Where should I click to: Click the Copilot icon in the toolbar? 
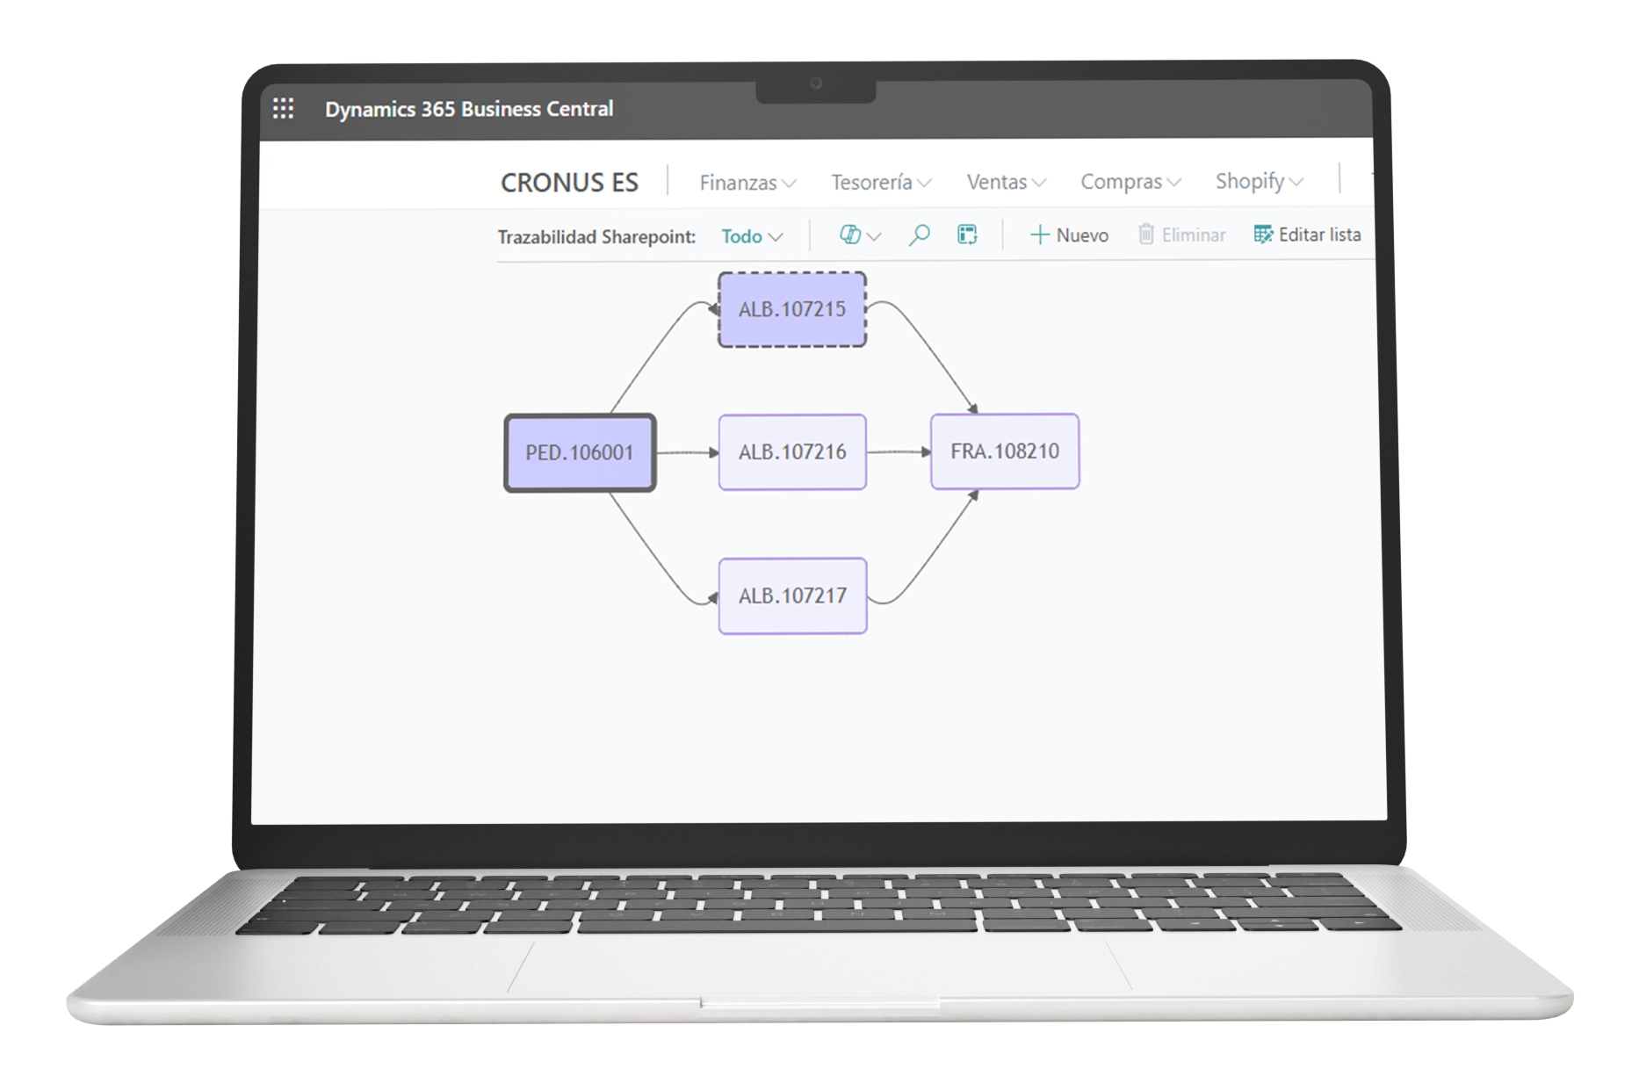coord(850,235)
